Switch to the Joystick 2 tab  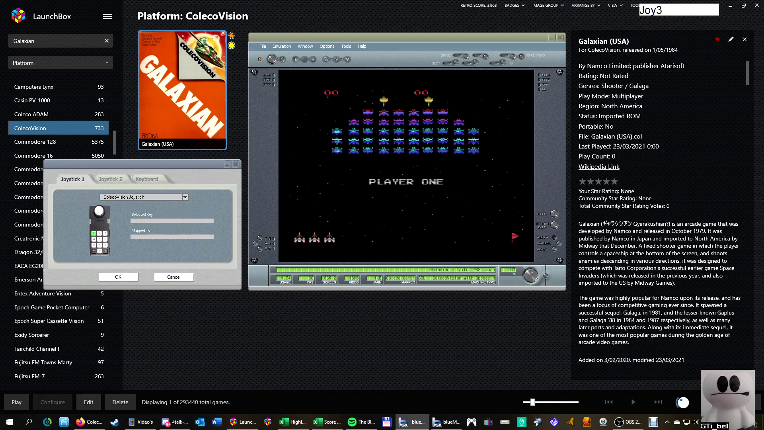point(110,179)
